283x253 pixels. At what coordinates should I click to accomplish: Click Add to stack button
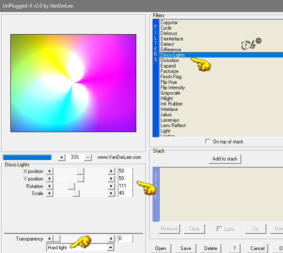click(225, 159)
